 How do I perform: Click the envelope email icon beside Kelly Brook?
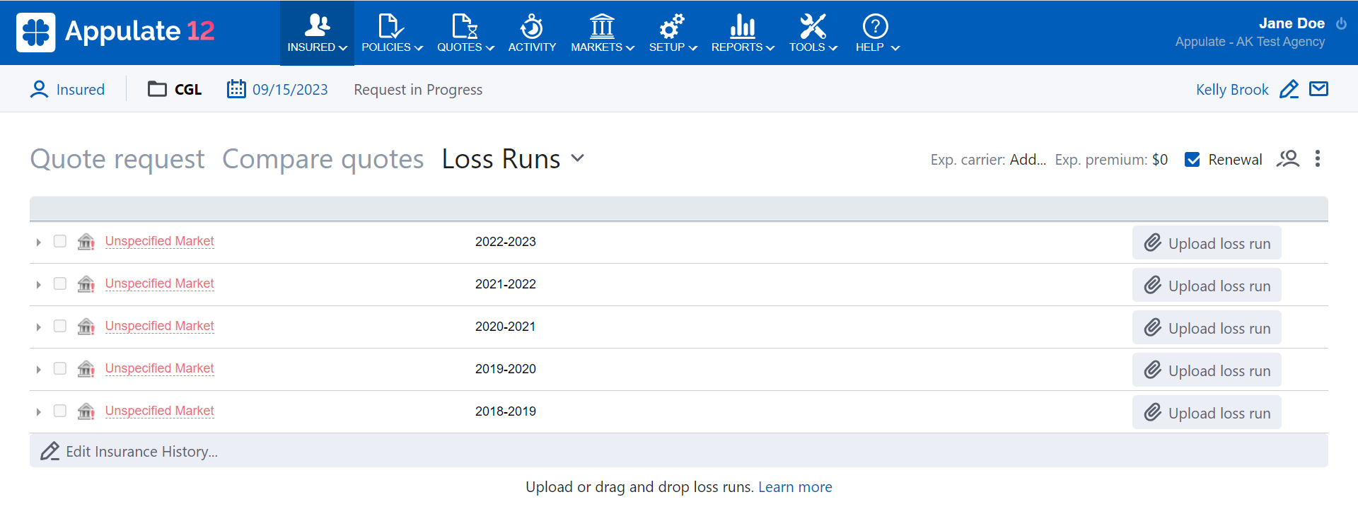point(1318,89)
